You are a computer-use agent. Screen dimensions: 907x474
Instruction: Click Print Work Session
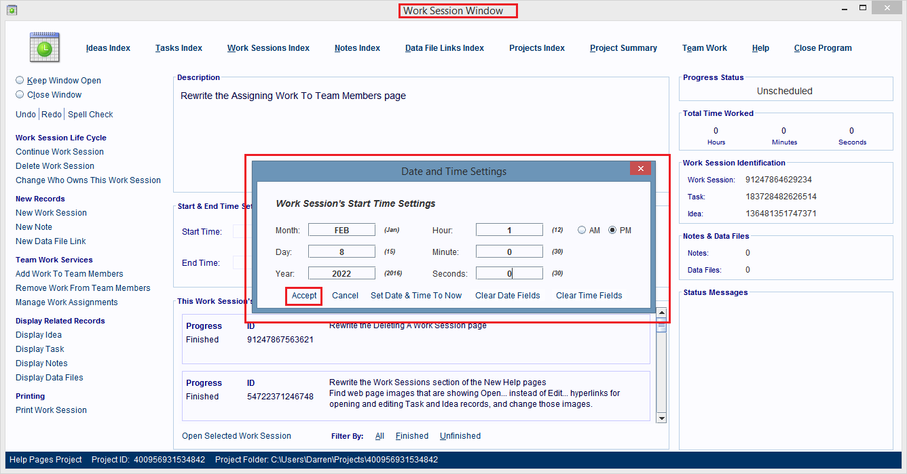tap(51, 410)
